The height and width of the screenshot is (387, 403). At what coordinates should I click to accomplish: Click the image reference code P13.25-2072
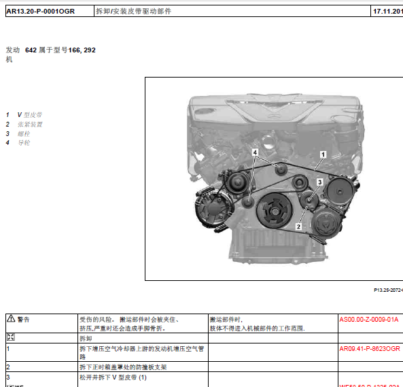coord(388,290)
